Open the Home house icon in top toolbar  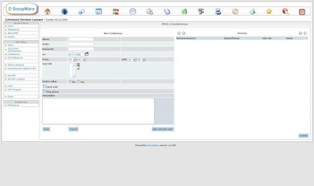click(x=48, y=12)
